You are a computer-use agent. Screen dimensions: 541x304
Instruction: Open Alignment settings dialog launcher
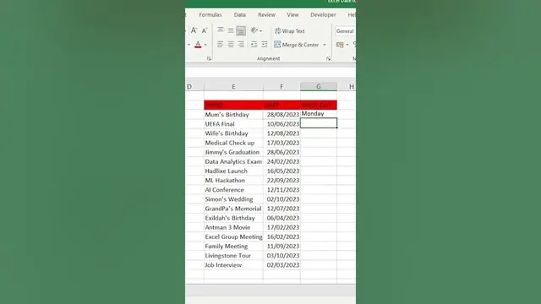point(328,58)
